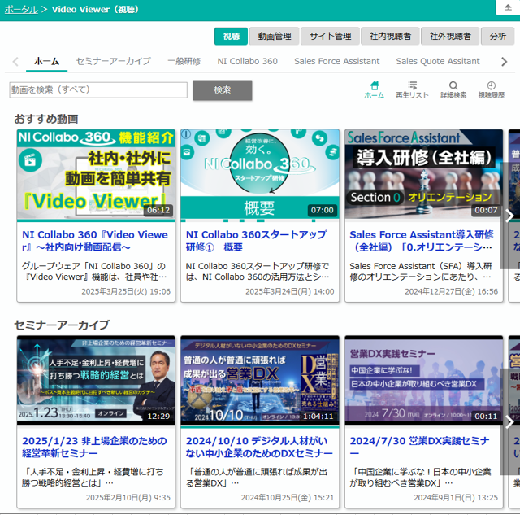The height and width of the screenshot is (515, 520).
Task: Click date 2025年3月24日(月) 14:00
Action: (x=290, y=291)
